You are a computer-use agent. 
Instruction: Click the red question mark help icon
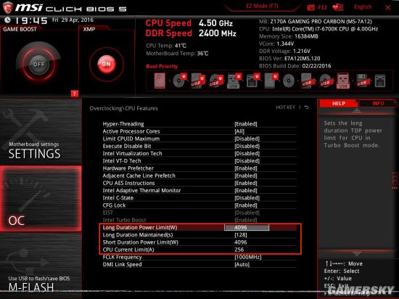(x=74, y=94)
